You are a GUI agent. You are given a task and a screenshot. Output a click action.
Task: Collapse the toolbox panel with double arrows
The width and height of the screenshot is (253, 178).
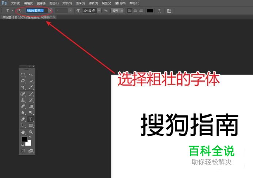(x=29, y=67)
